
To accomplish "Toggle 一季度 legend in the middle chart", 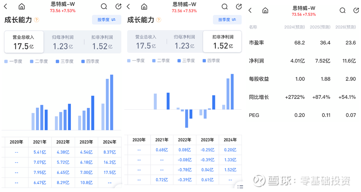I will click(x=136, y=61).
